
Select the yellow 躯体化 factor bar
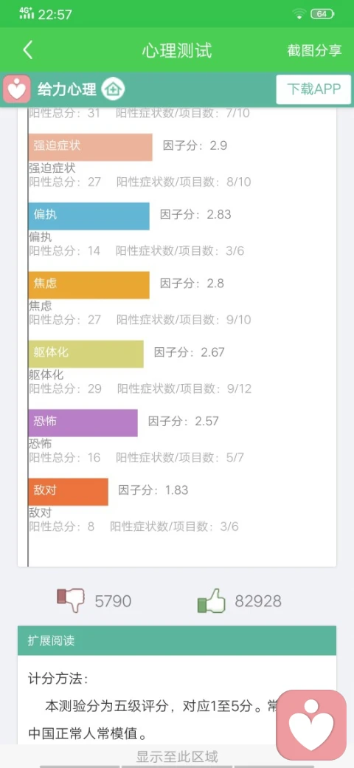coord(86,354)
